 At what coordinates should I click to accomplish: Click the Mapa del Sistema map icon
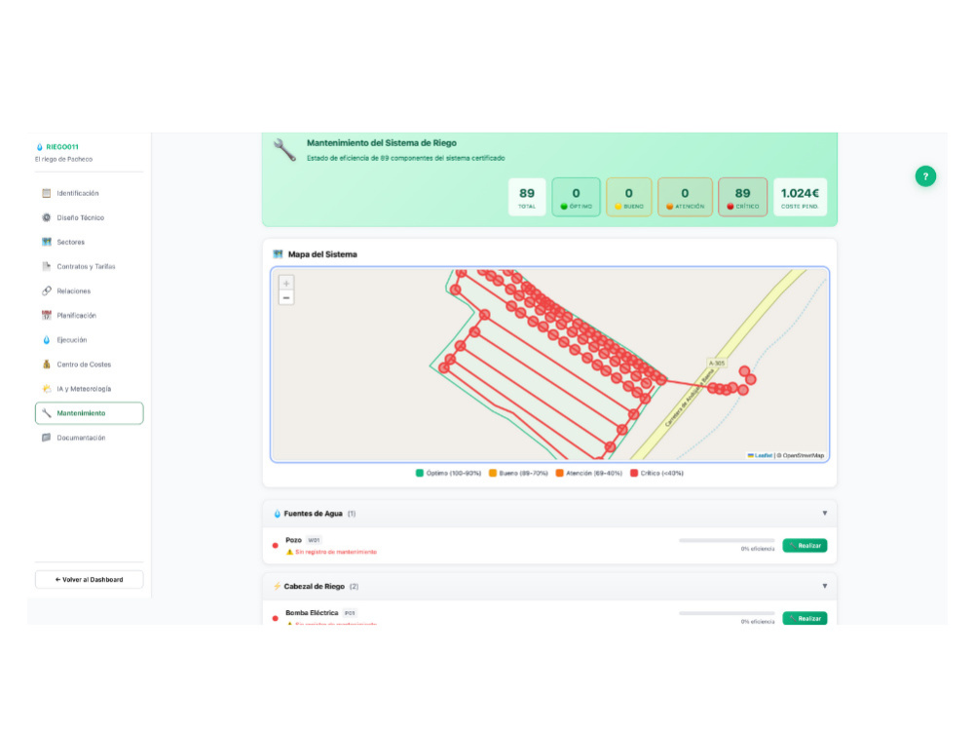click(x=278, y=254)
